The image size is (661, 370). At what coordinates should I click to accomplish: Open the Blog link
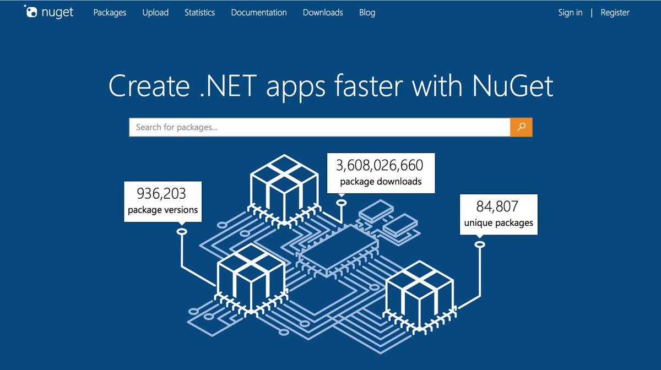pyautogui.click(x=367, y=12)
